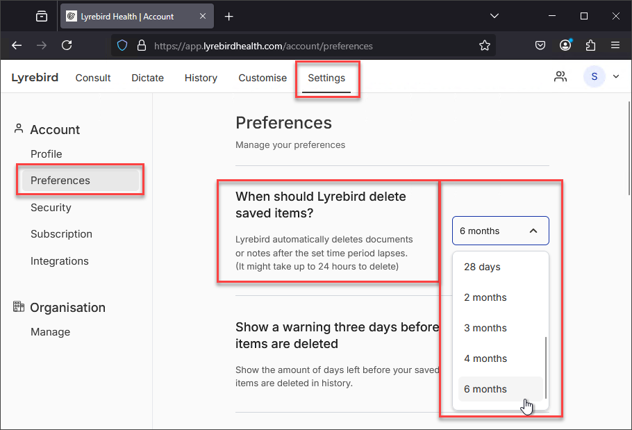Image resolution: width=632 pixels, height=430 pixels.
Task: Open the Firefox account icon
Action: coord(565,45)
